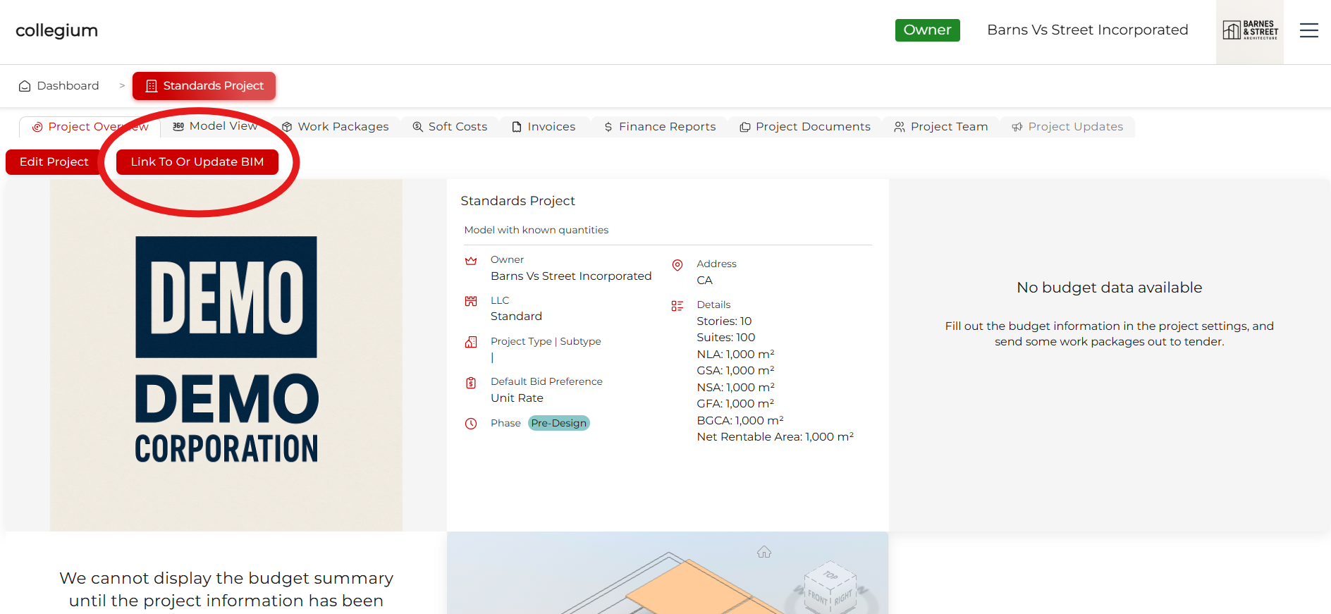Click the 'Stories: 10' detail
The width and height of the screenshot is (1331, 614).
[x=724, y=321]
